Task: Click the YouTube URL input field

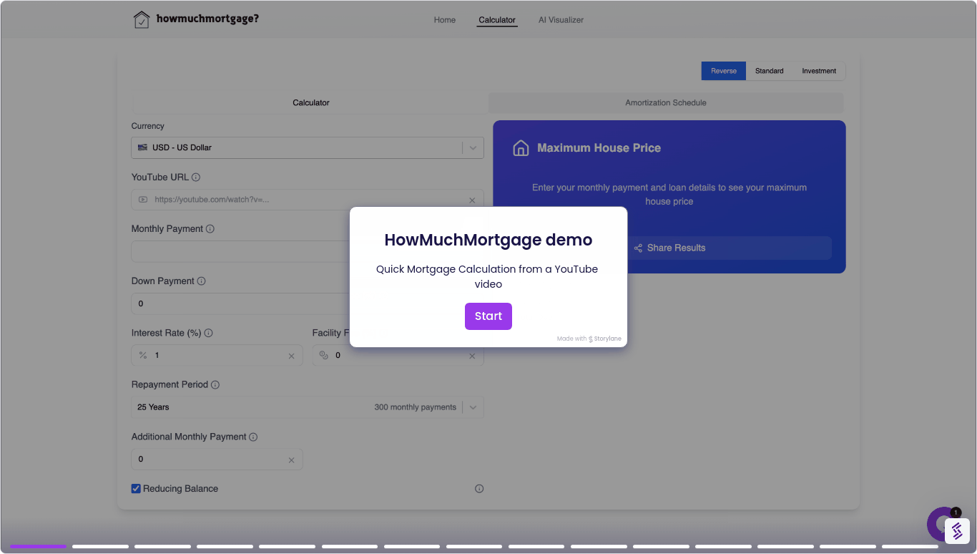Action: click(x=308, y=200)
